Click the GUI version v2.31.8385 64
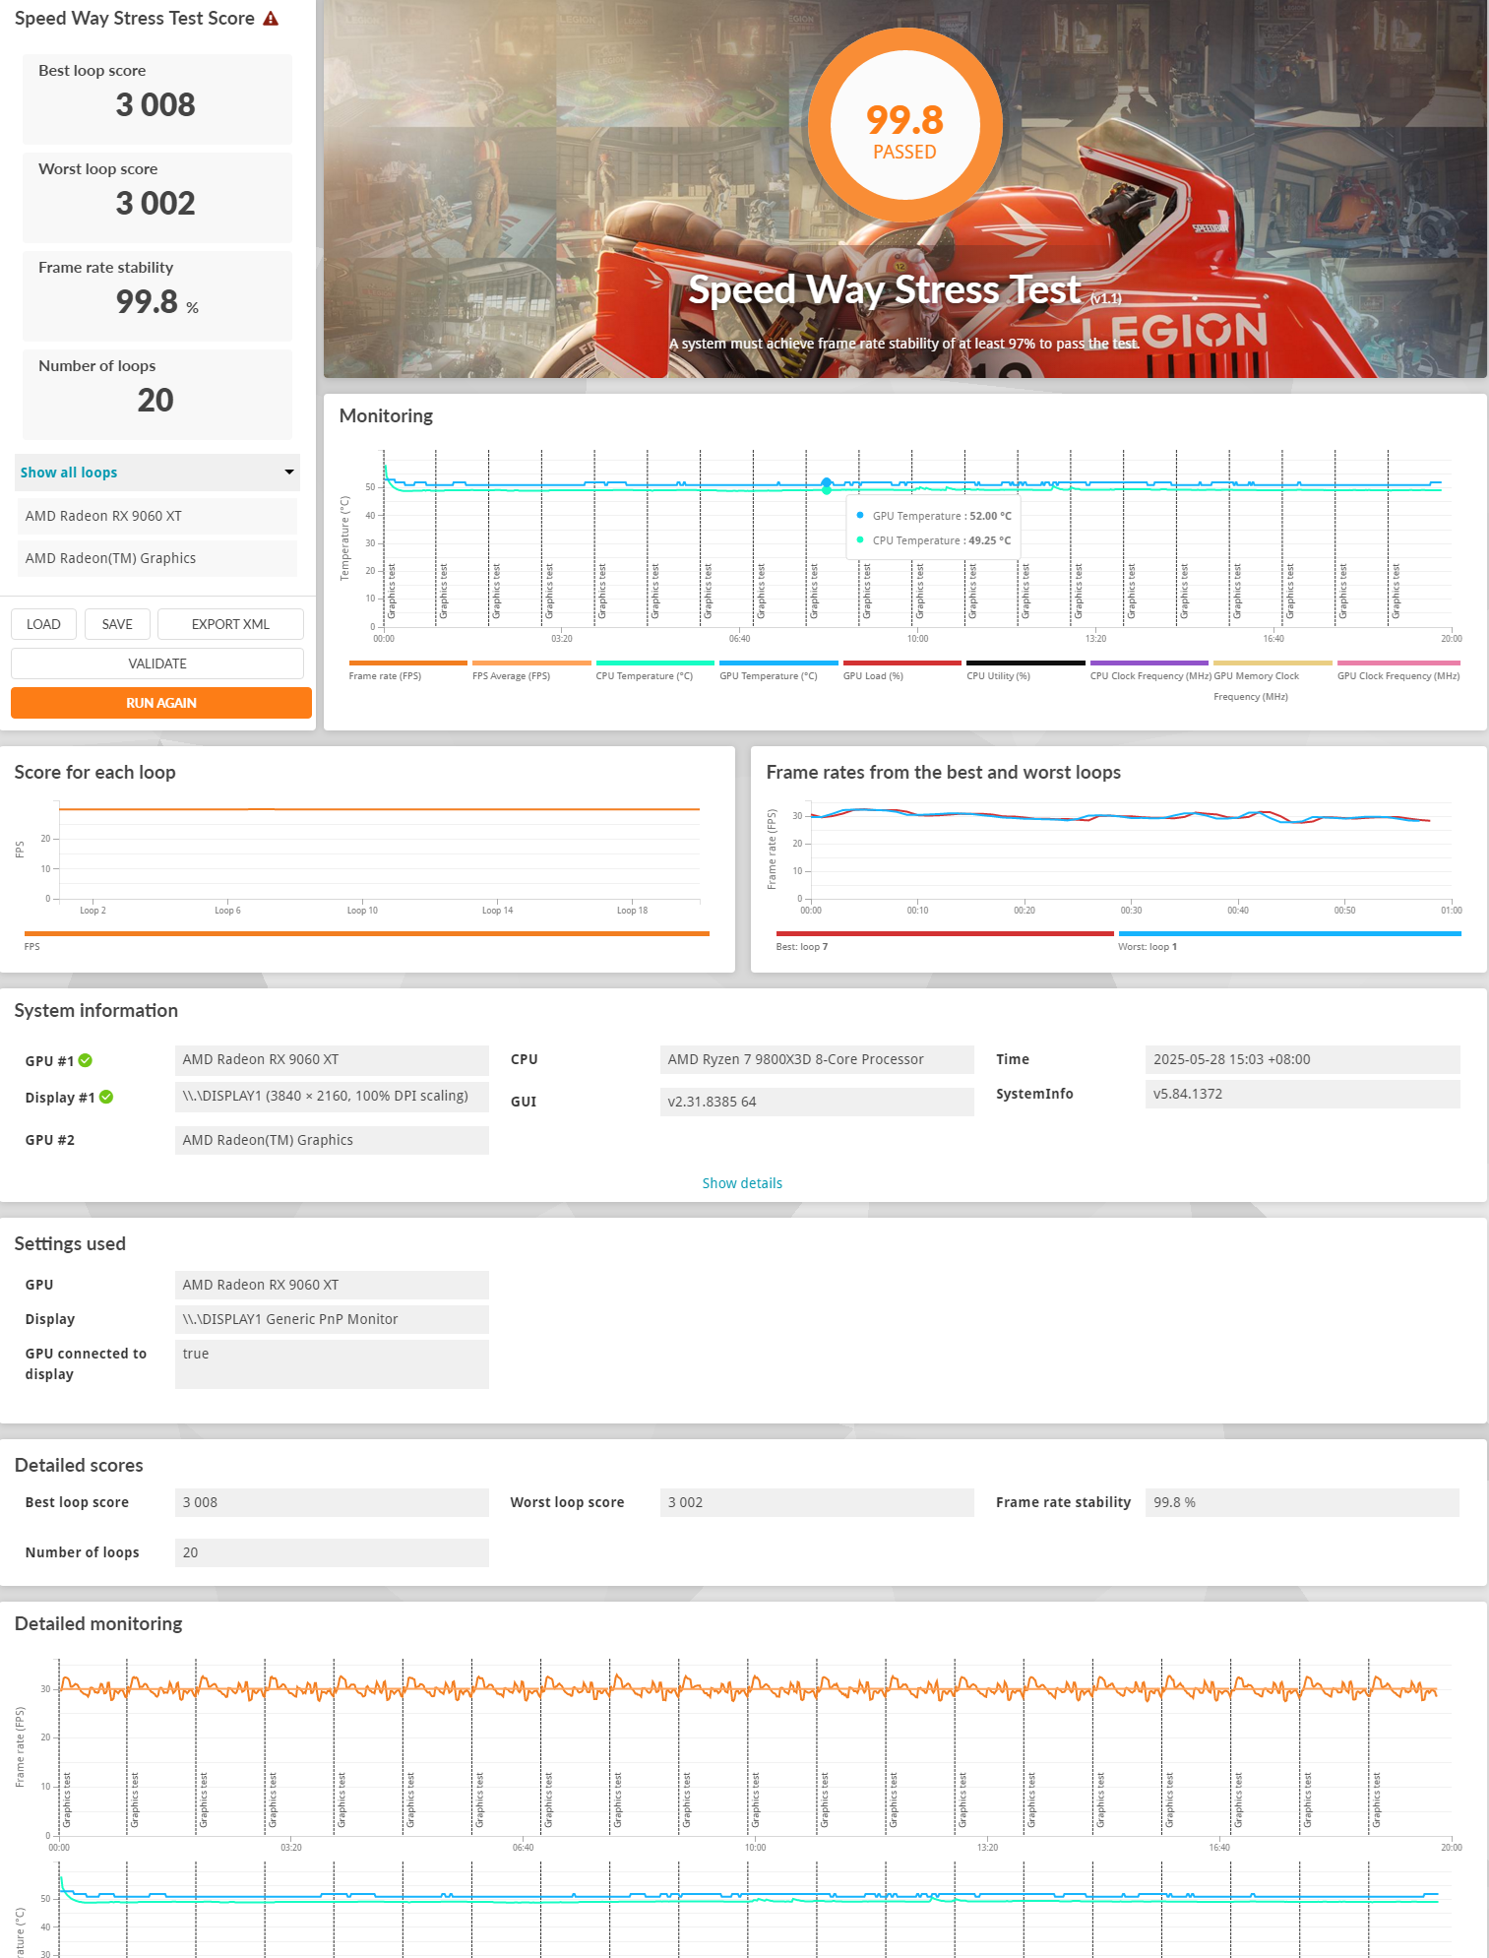Image resolution: width=1489 pixels, height=1958 pixels. 817,1102
